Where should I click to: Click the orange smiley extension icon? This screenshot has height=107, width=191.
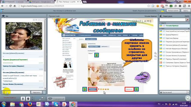(158, 6)
